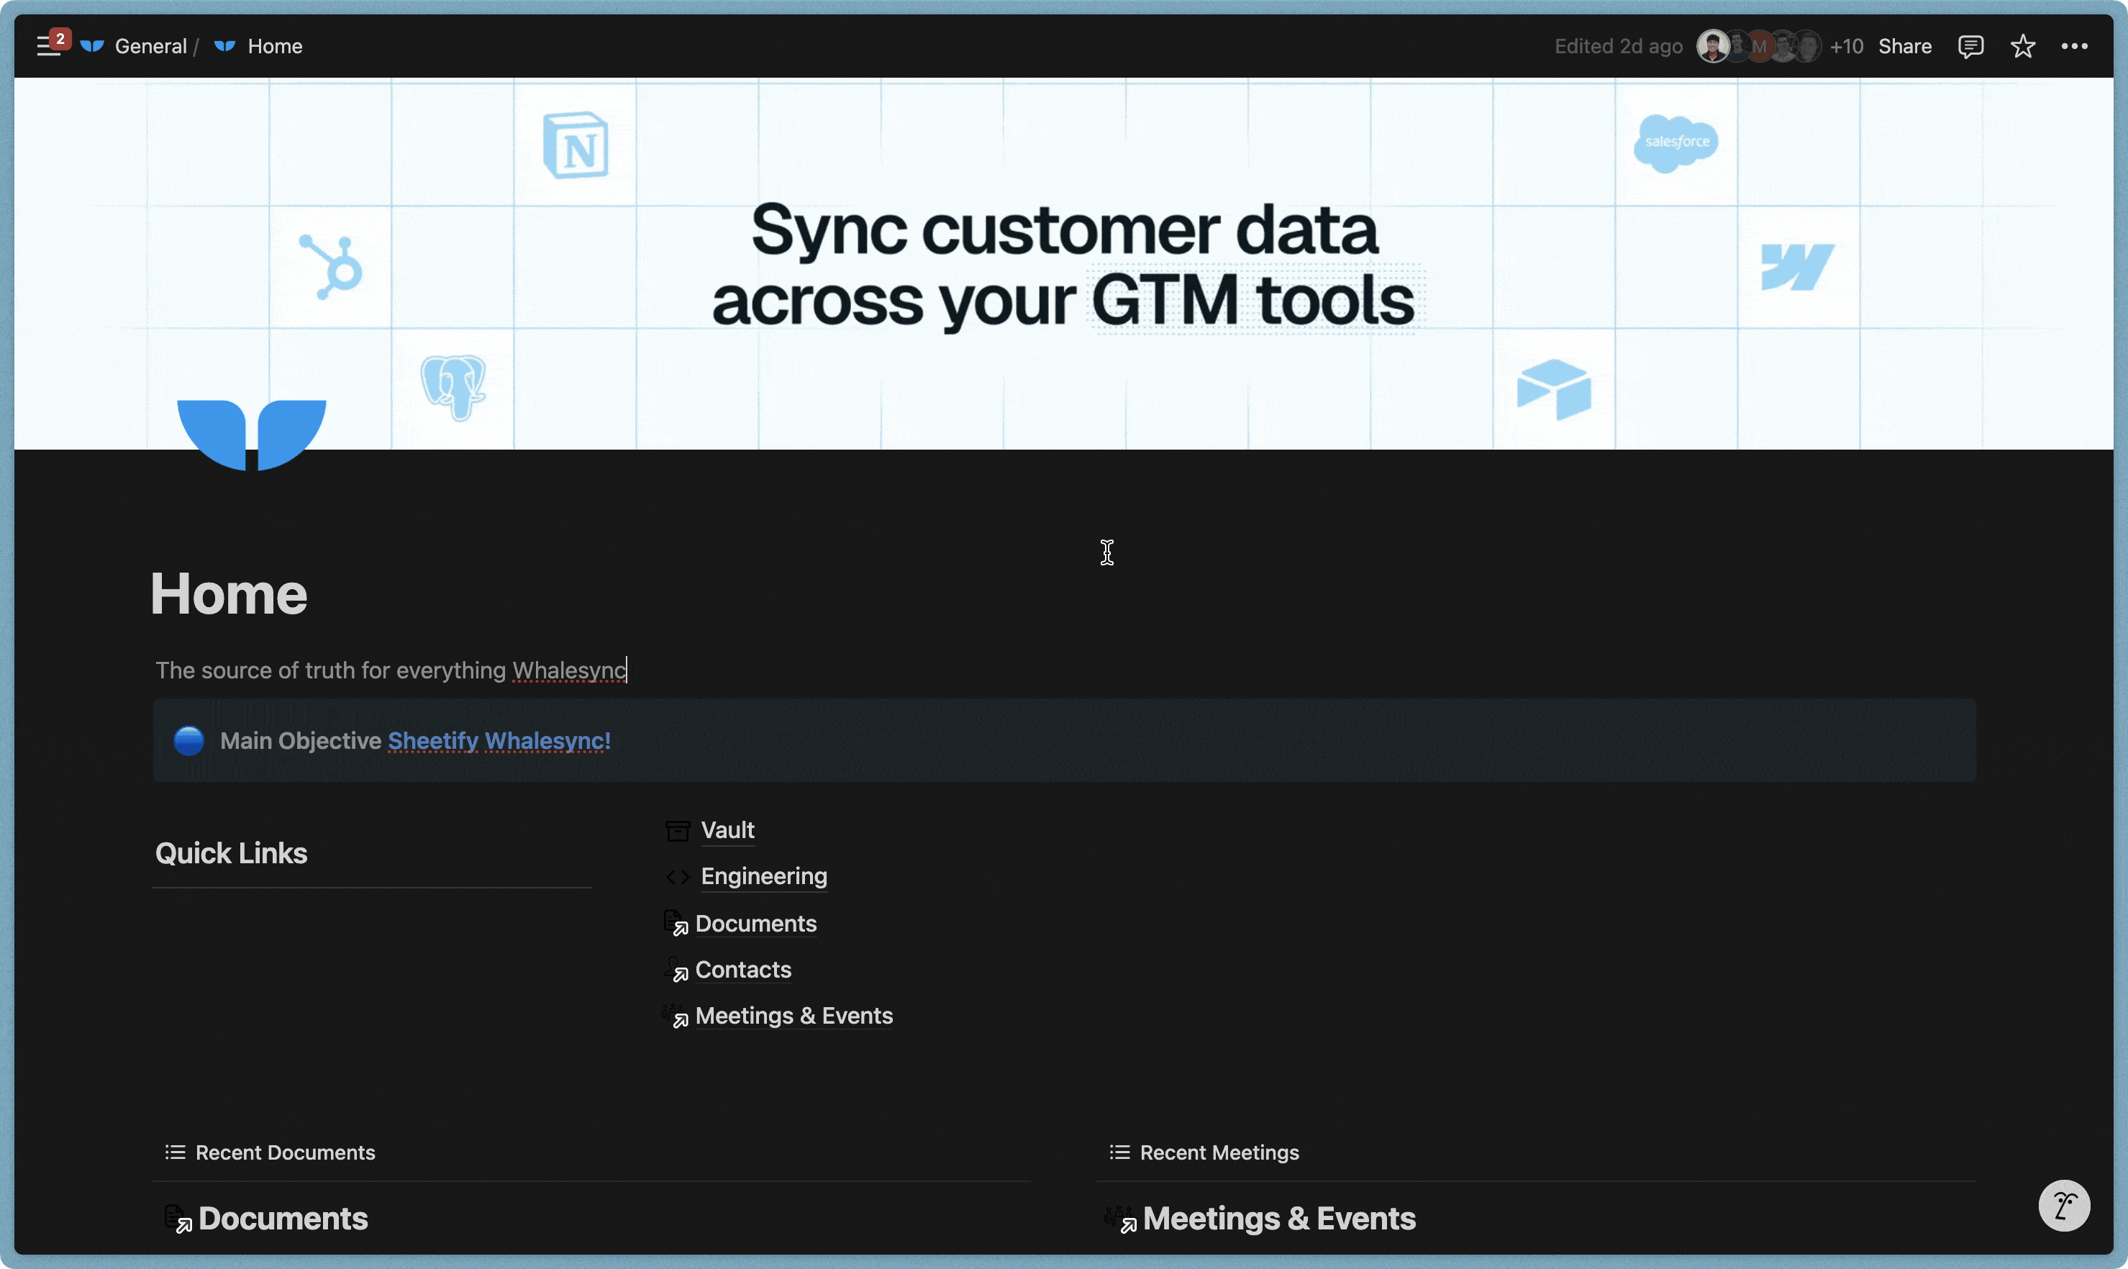2128x1269 pixels.
Task: Click the Sync customer data cover image
Action: [x=1063, y=263]
